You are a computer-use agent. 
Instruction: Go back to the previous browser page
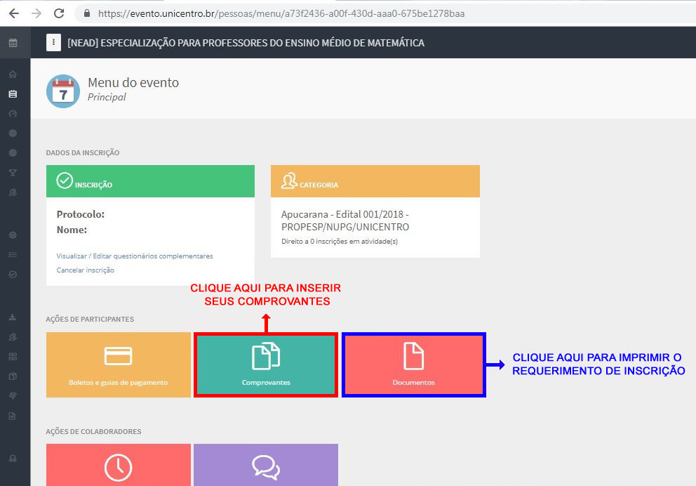[x=14, y=13]
